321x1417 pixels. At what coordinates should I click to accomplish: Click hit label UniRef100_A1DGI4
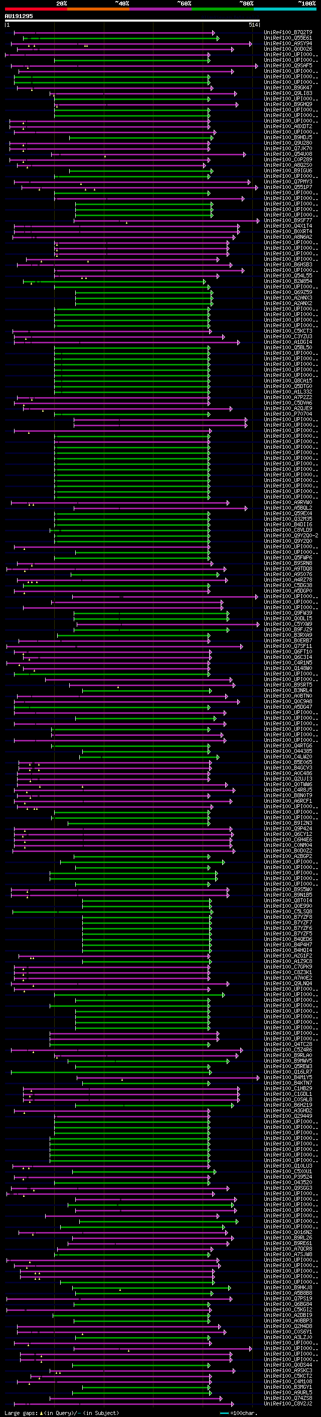(288, 342)
